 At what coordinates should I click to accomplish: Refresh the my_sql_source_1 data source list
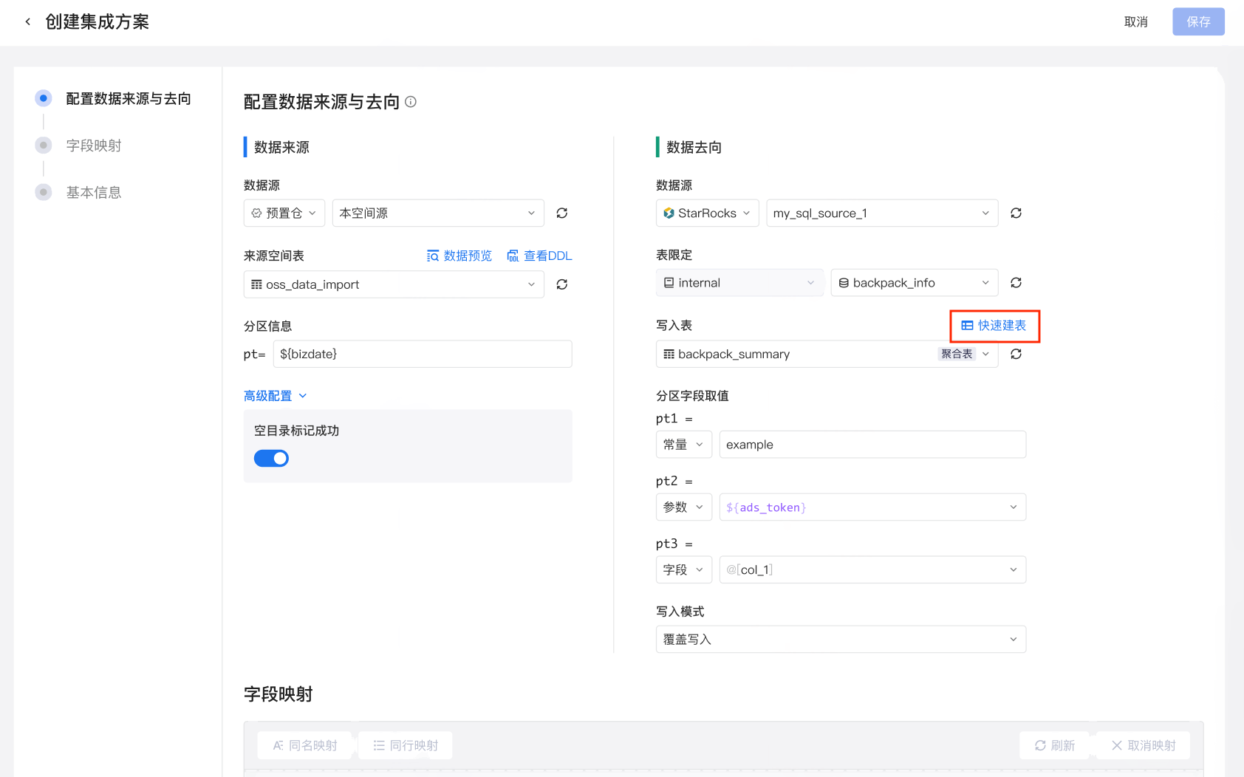[x=1016, y=213]
